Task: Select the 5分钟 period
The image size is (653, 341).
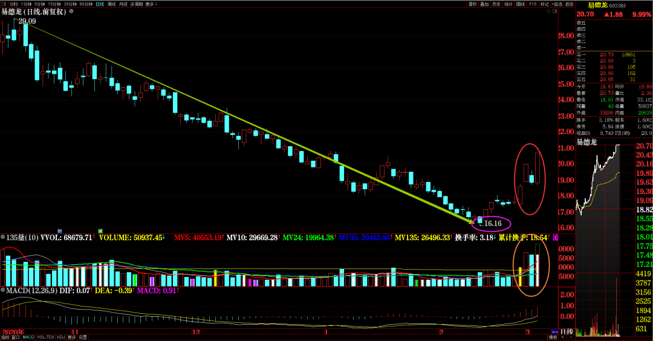Action: tap(39, 4)
